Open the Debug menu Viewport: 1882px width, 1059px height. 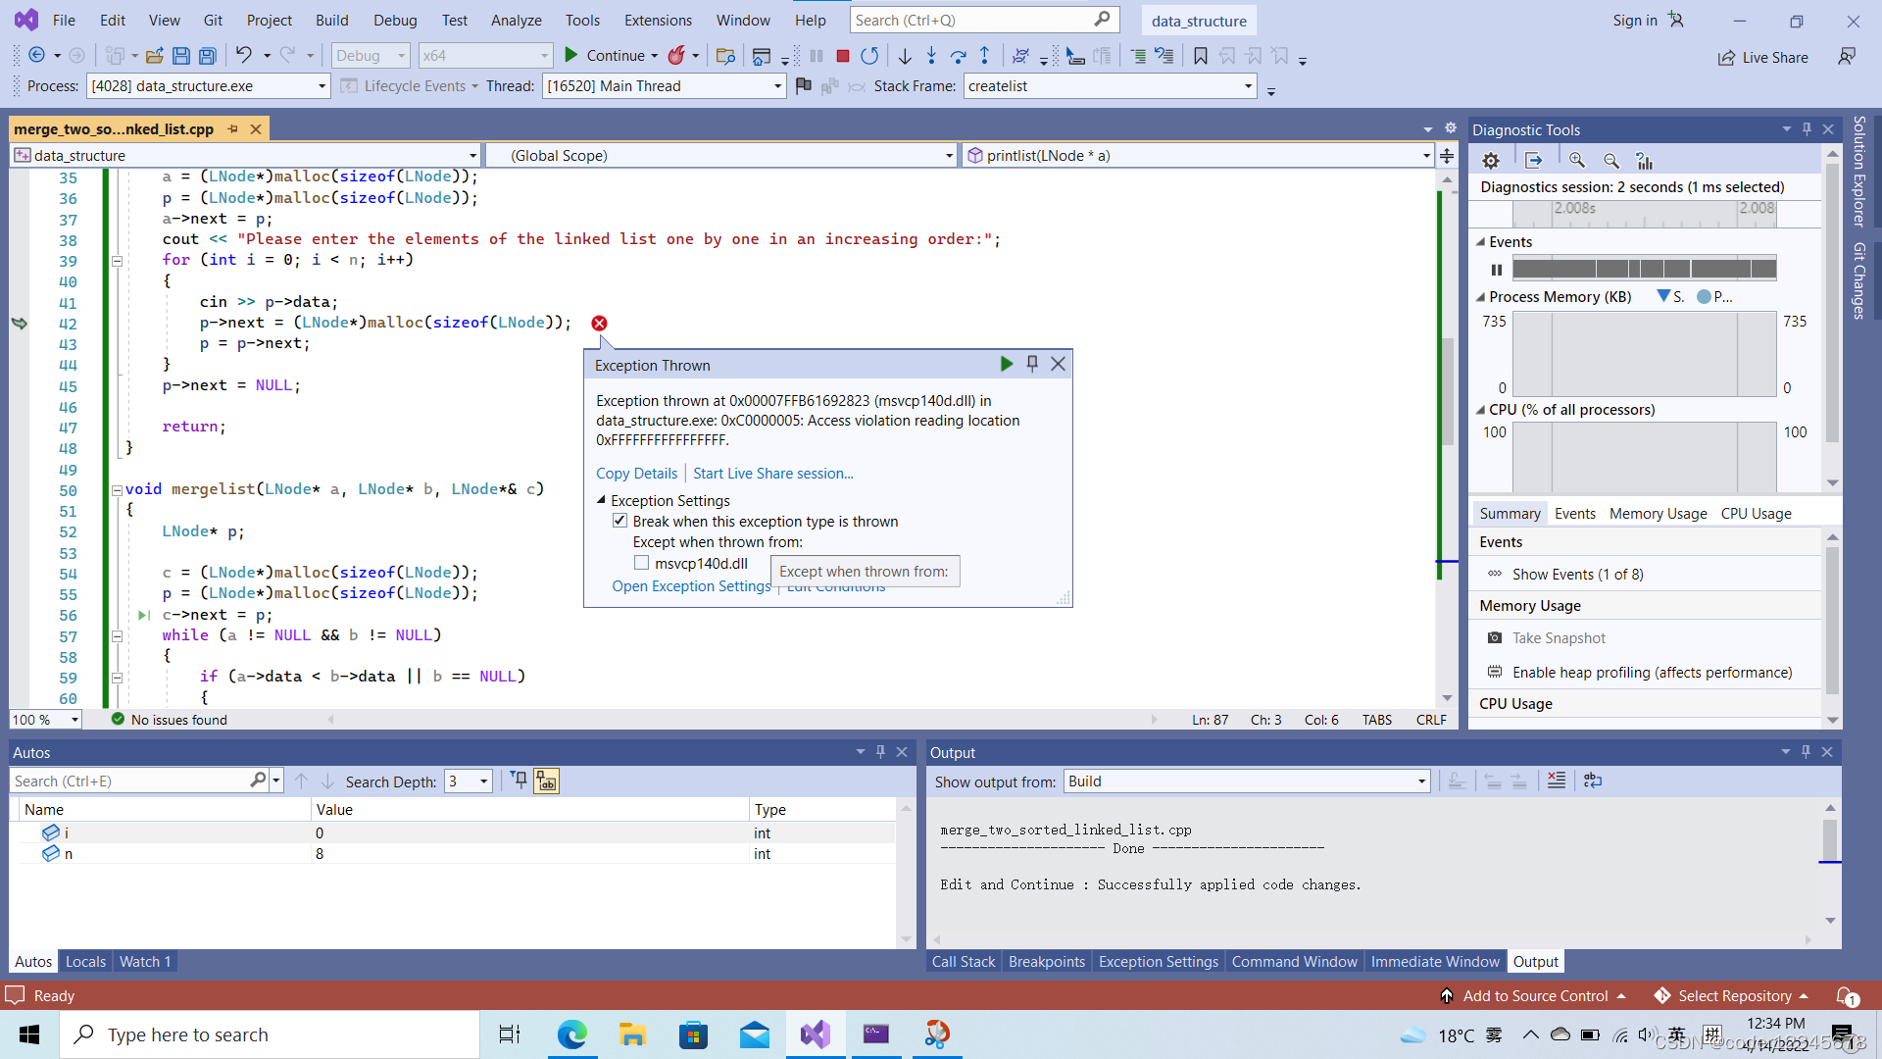pos(394,20)
